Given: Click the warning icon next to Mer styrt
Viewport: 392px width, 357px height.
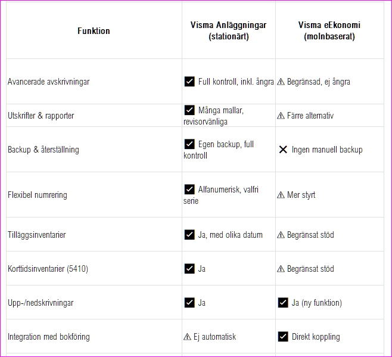Looking at the screenshot, I should (x=281, y=195).
